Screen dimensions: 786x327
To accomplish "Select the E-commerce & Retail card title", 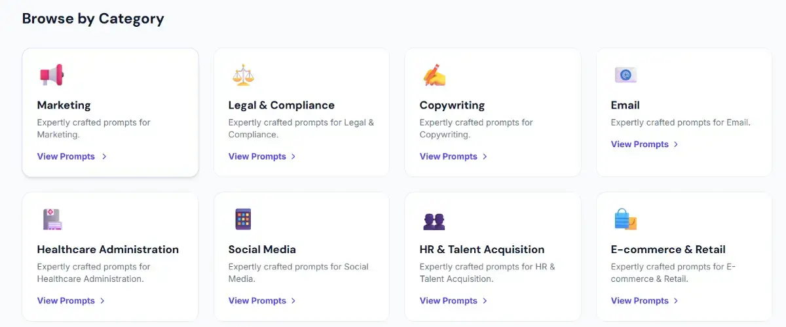I will 668,249.
